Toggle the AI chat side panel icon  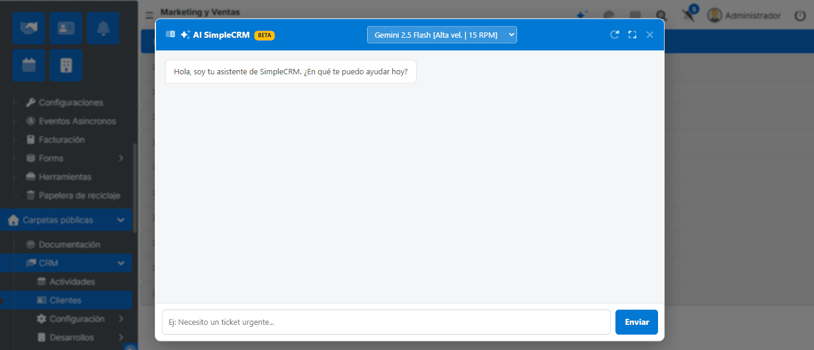coord(170,35)
